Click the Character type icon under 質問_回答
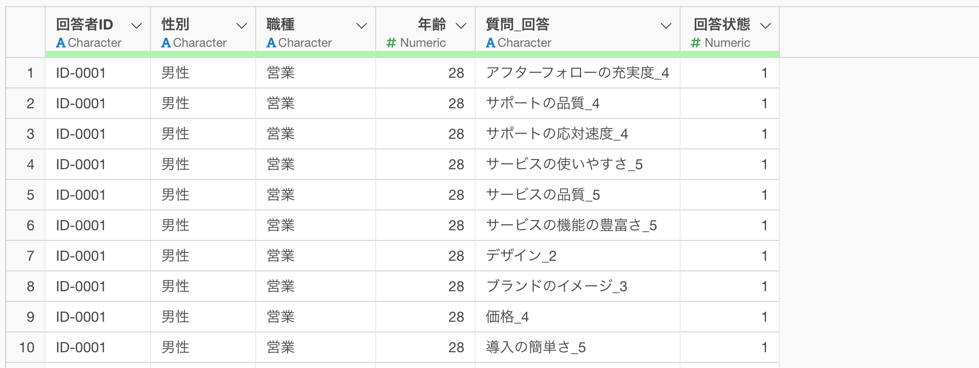The image size is (979, 368). [491, 43]
